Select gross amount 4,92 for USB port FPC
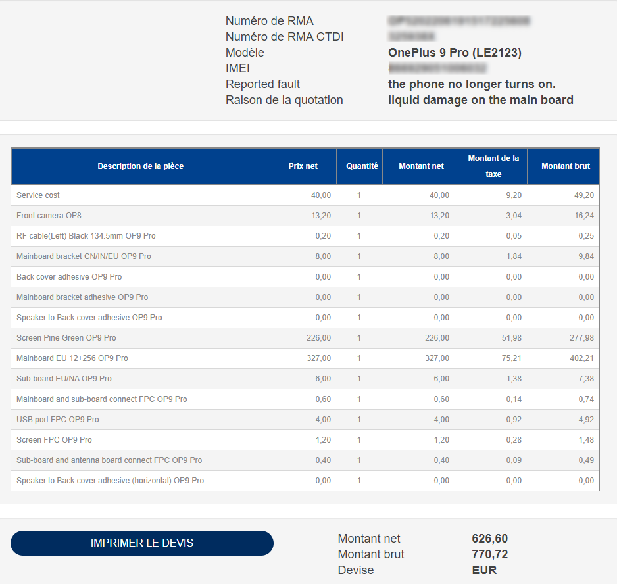The width and height of the screenshot is (617, 584). point(586,420)
